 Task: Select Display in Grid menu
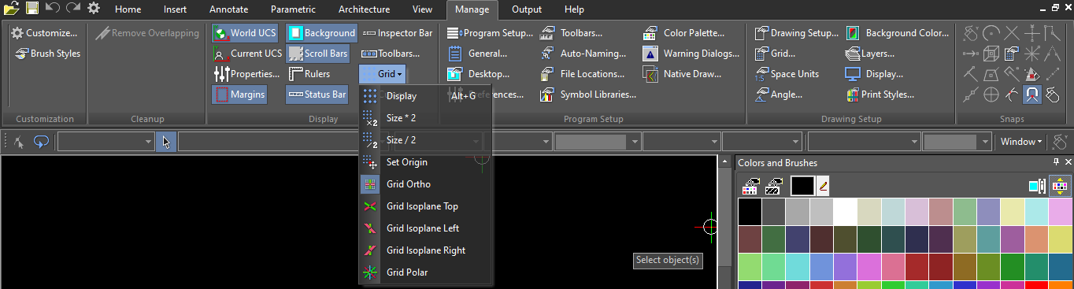point(426,96)
